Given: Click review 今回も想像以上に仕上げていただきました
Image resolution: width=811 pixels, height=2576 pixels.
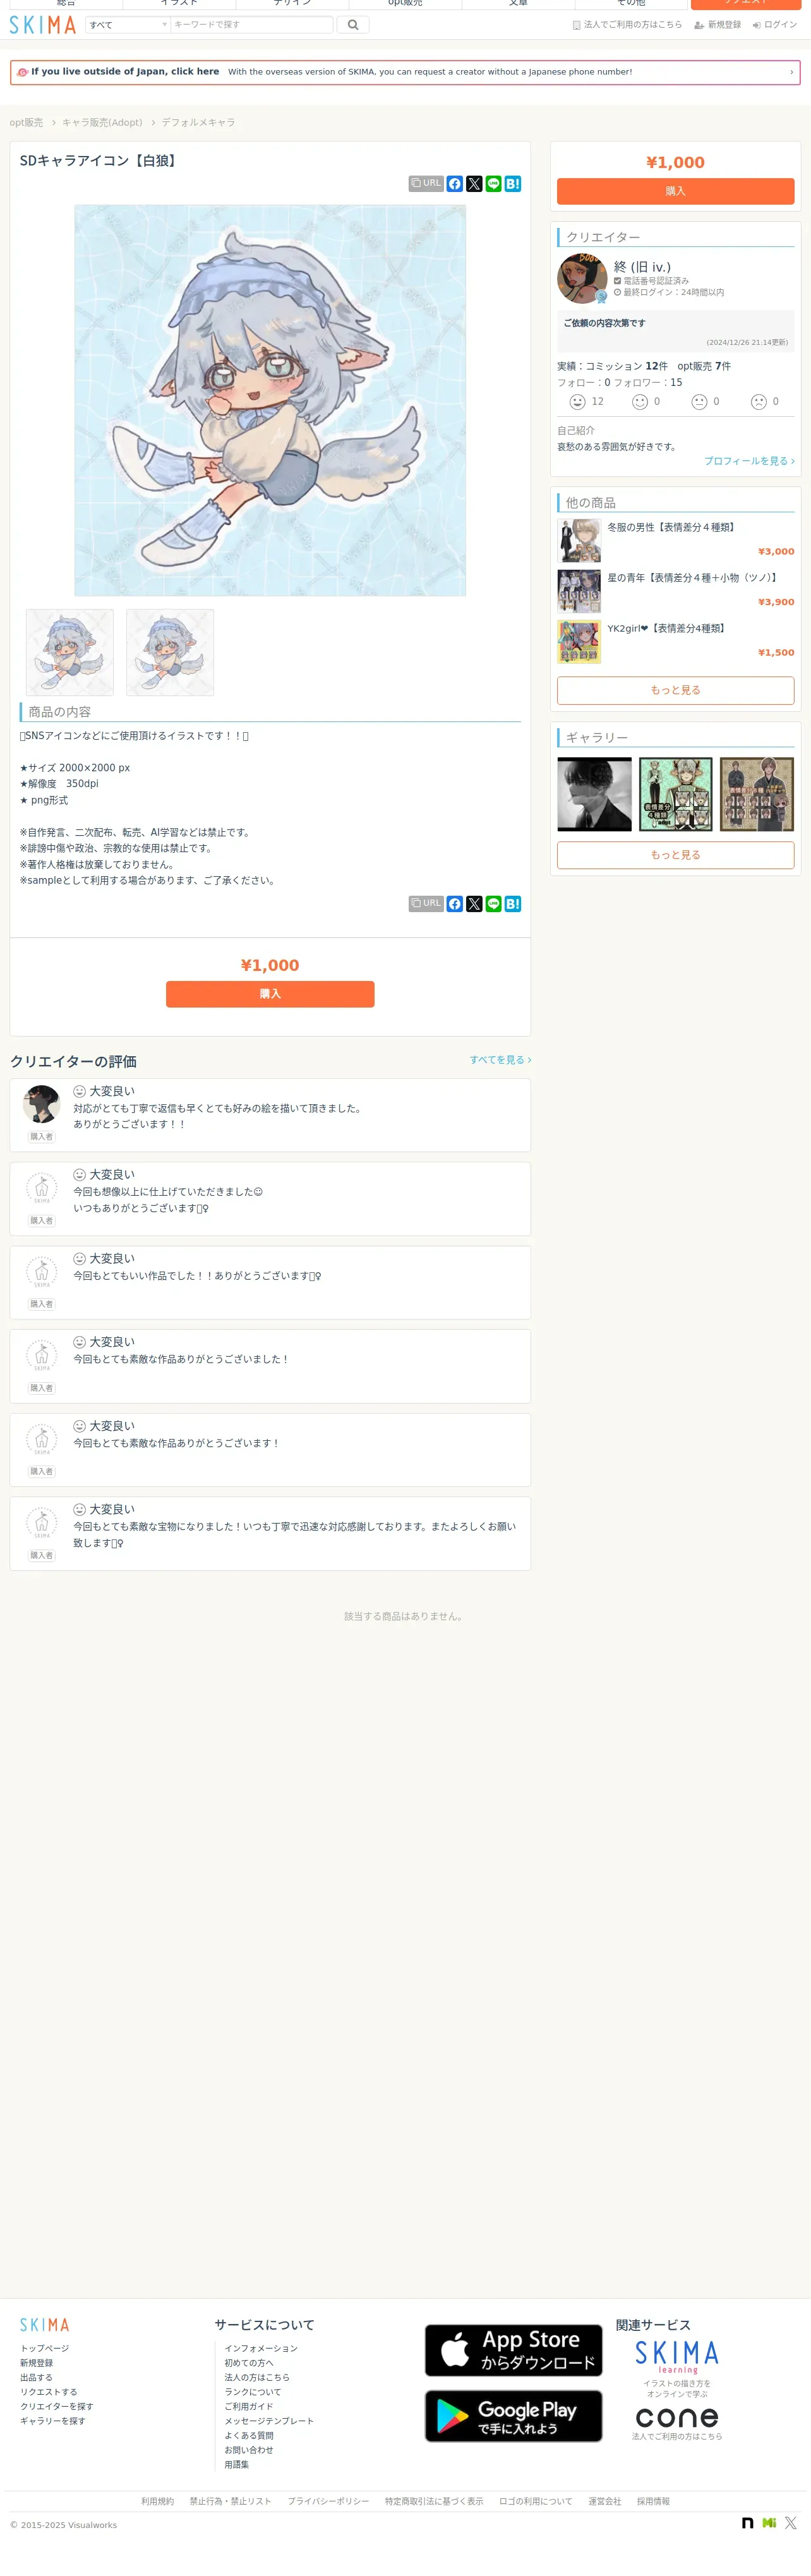Looking at the screenshot, I should (x=168, y=1192).
